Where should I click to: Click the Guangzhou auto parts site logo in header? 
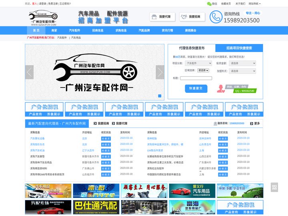pyautogui.click(x=44, y=18)
